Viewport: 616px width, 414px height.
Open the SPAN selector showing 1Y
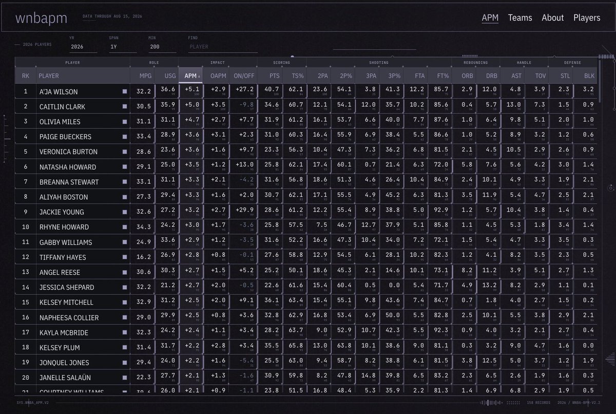pyautogui.click(x=123, y=46)
